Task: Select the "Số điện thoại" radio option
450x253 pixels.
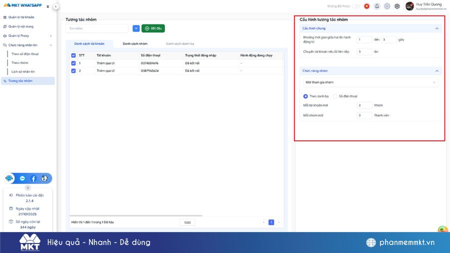Action: [335, 96]
